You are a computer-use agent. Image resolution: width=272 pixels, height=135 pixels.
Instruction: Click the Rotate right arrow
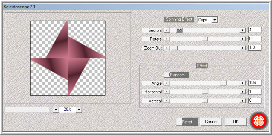243,39
